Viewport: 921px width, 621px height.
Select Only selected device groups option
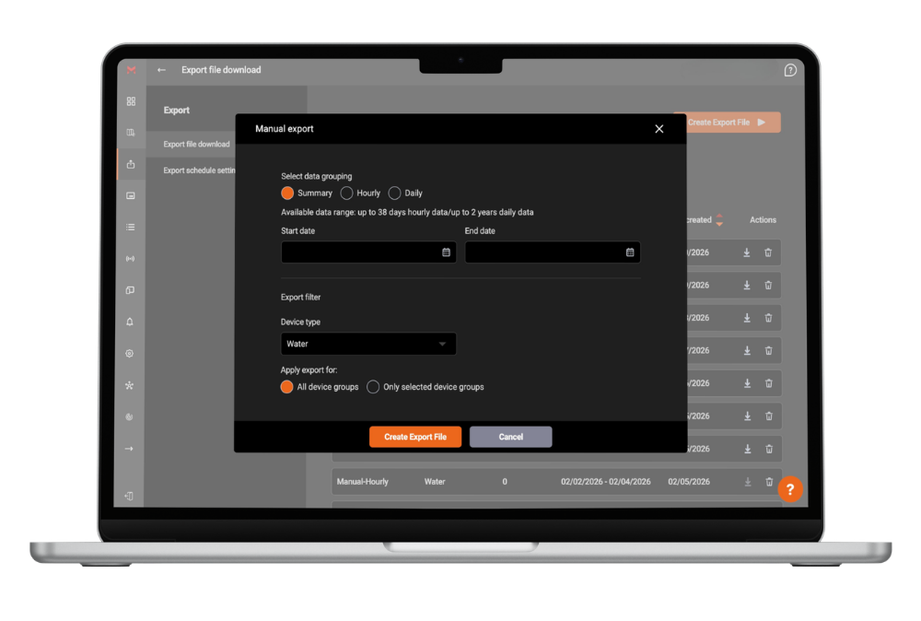pos(373,387)
